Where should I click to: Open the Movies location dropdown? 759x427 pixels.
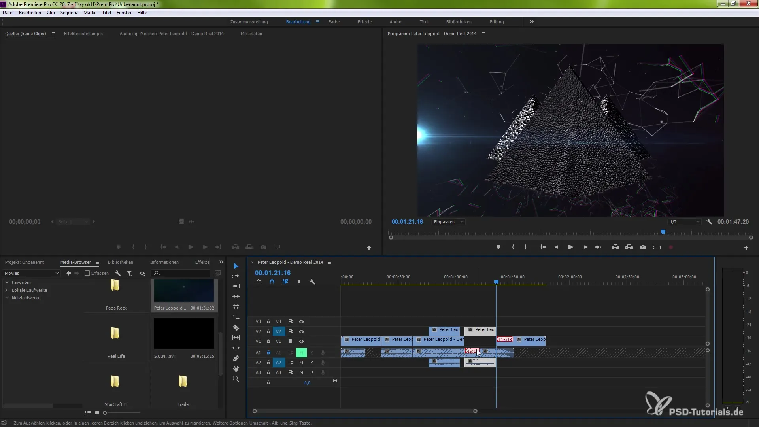point(32,273)
